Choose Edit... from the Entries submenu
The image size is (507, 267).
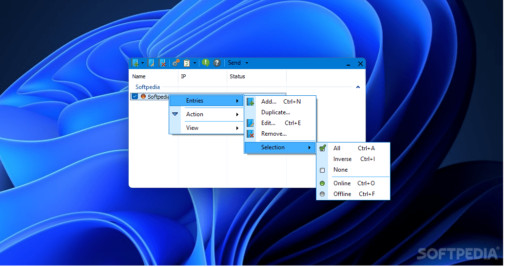280,123
